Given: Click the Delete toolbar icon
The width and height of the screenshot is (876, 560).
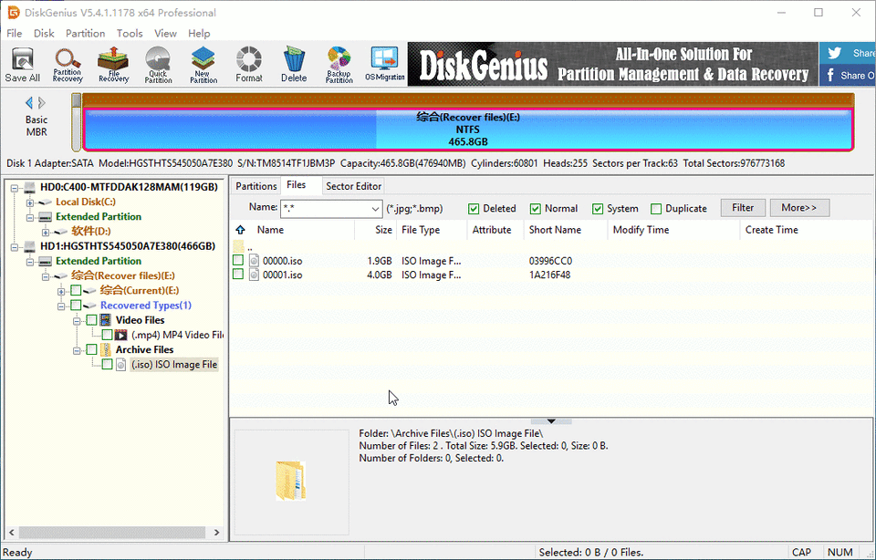Looking at the screenshot, I should pyautogui.click(x=294, y=64).
